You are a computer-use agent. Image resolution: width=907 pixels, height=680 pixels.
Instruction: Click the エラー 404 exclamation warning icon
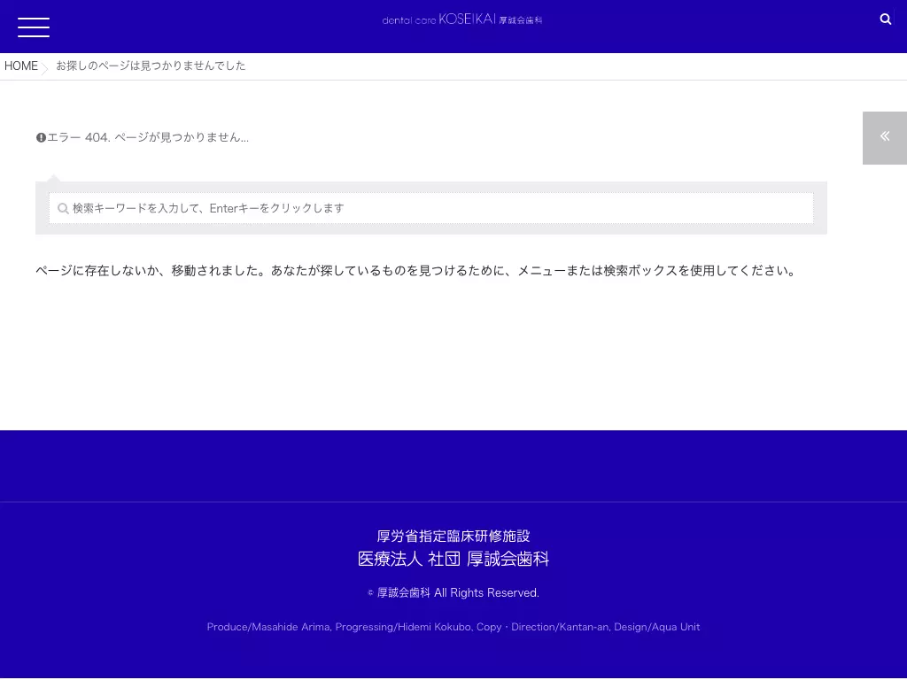point(41,137)
